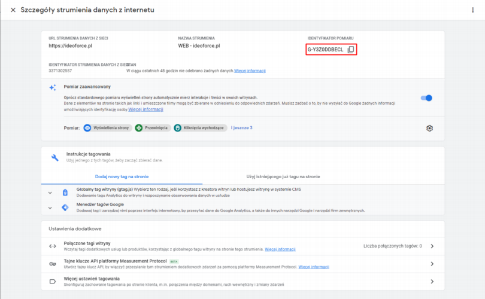Expand the Globalny tag witryny (gtag.js) section

pyautogui.click(x=50, y=193)
